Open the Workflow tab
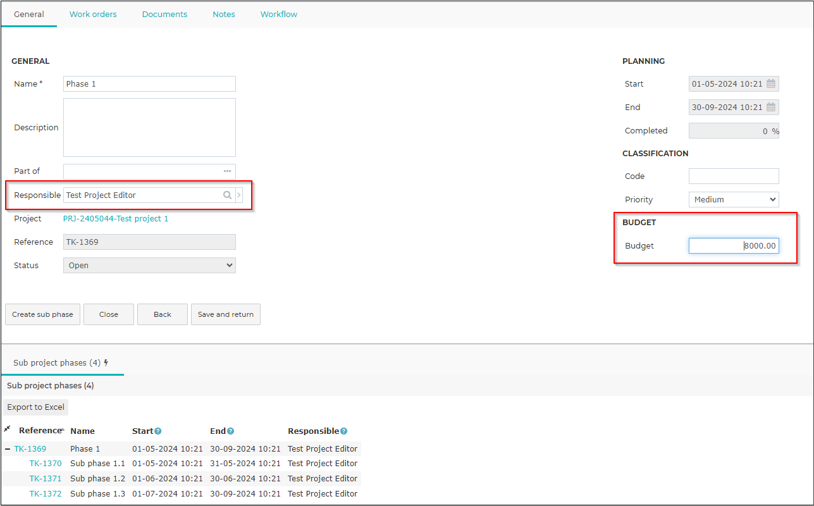The height and width of the screenshot is (506, 814). pos(279,14)
